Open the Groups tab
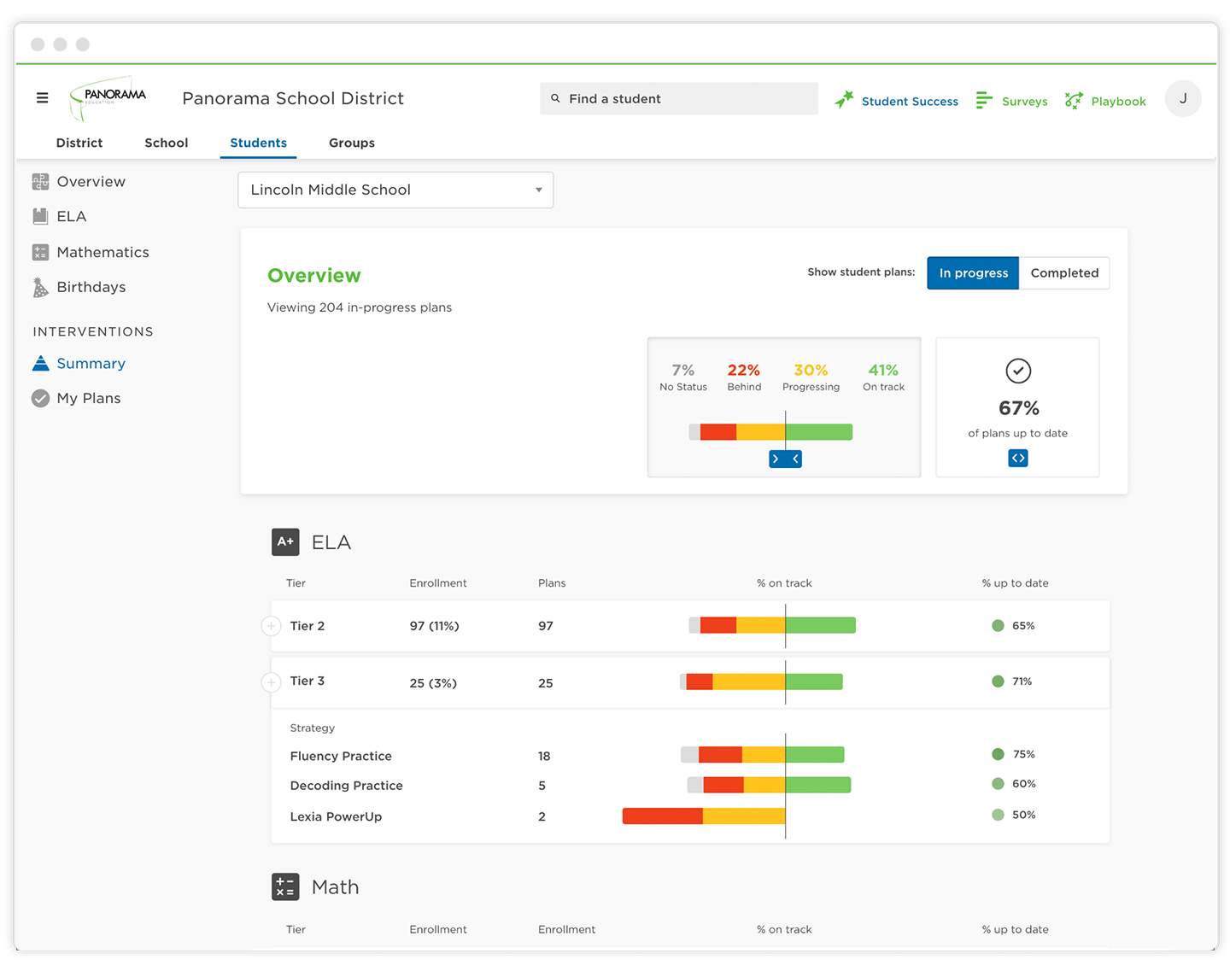The height and width of the screenshot is (971, 1230). (352, 143)
